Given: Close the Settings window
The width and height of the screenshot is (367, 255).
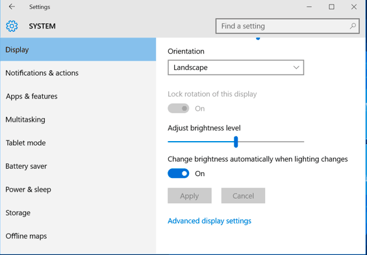Looking at the screenshot, I should click(354, 6).
